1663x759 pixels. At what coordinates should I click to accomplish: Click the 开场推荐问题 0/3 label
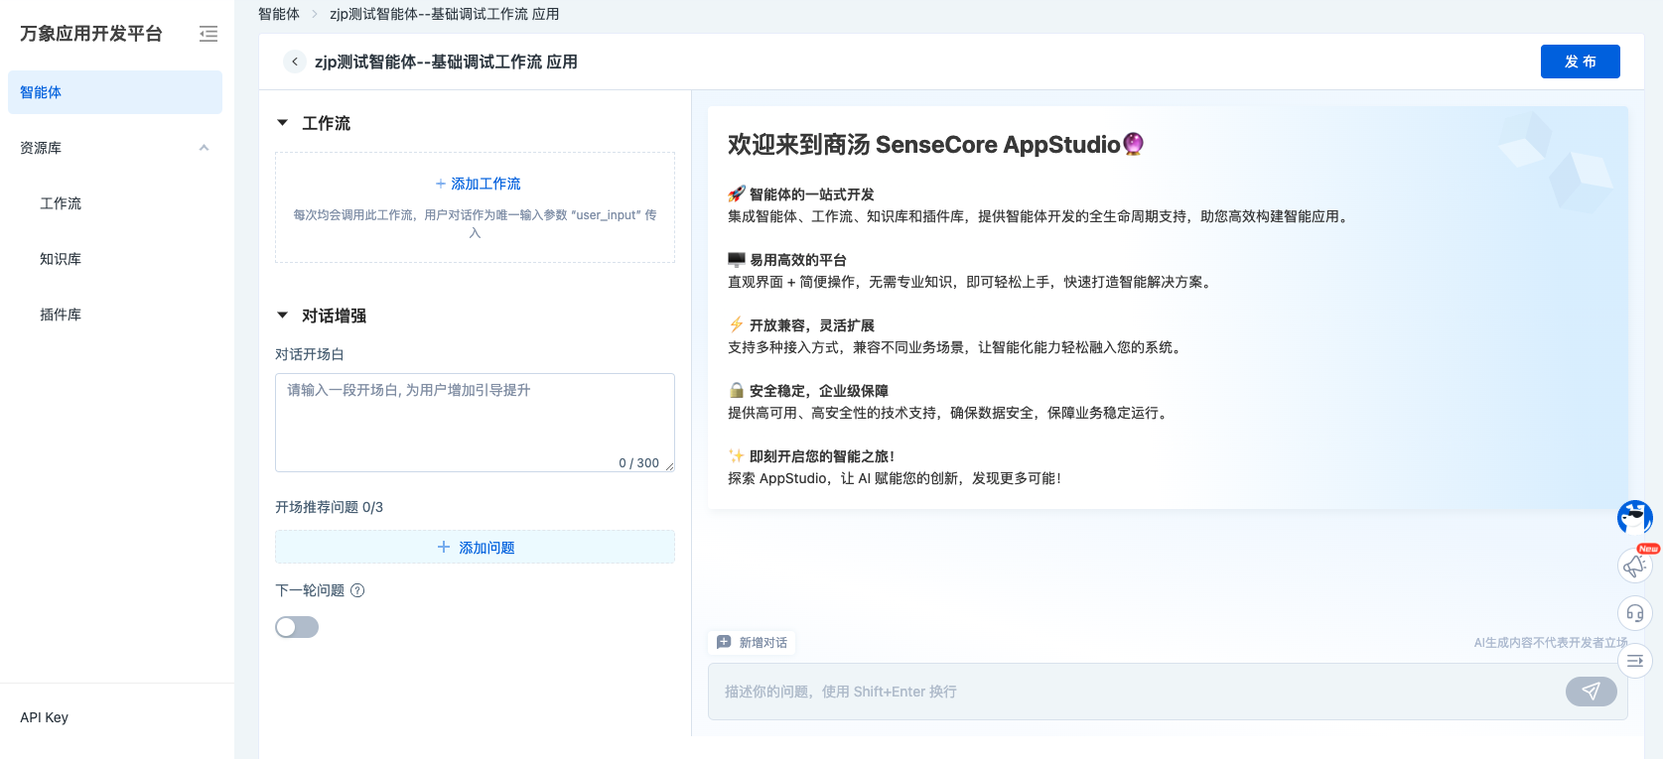click(x=329, y=507)
